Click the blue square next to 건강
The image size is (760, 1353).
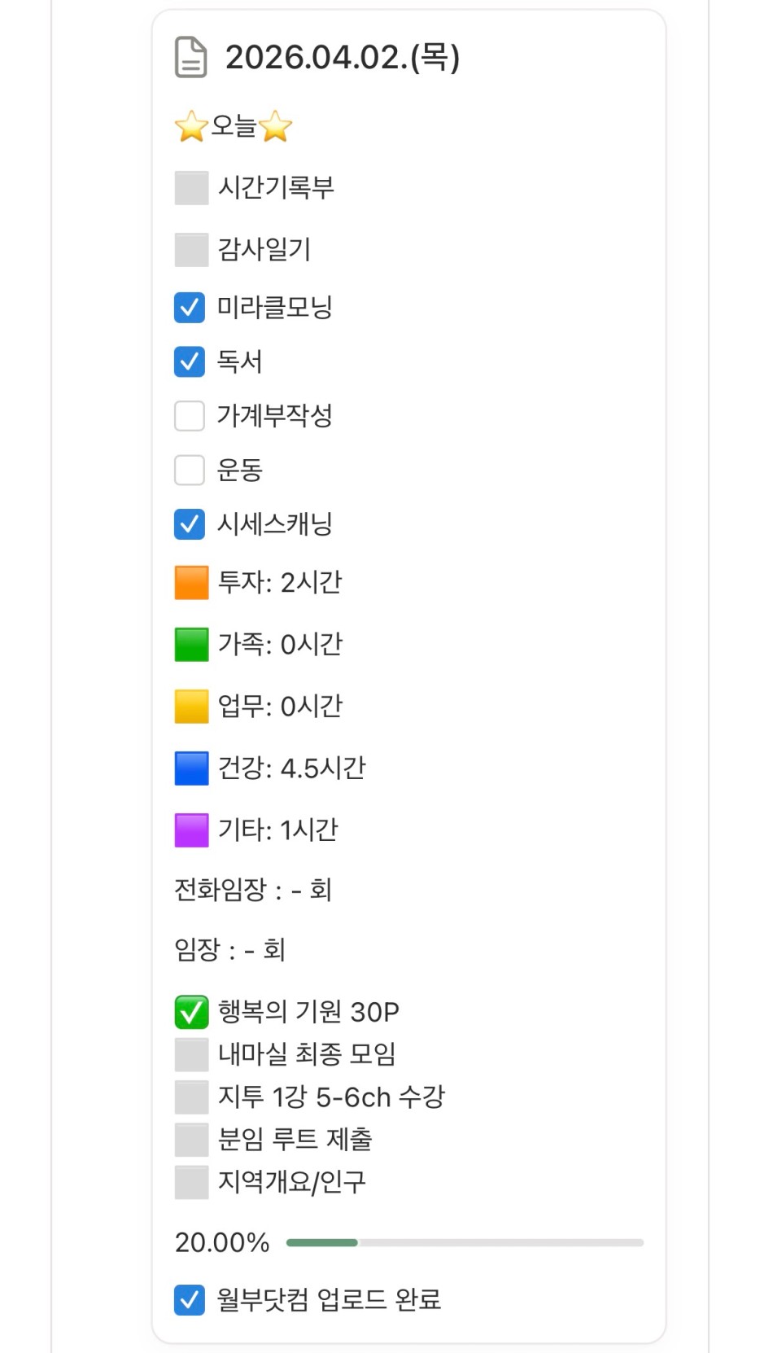click(191, 768)
